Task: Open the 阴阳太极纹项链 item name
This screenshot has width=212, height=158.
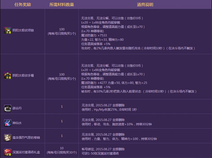Action: (x=23, y=30)
